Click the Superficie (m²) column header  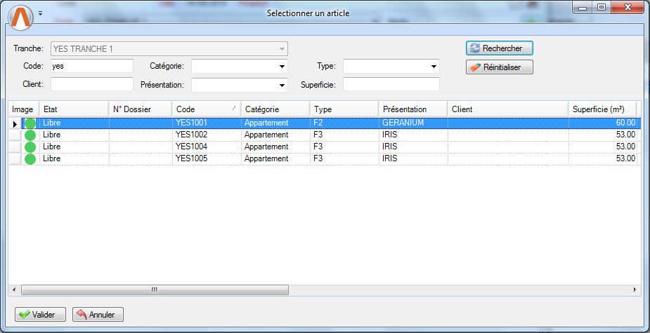click(x=601, y=109)
